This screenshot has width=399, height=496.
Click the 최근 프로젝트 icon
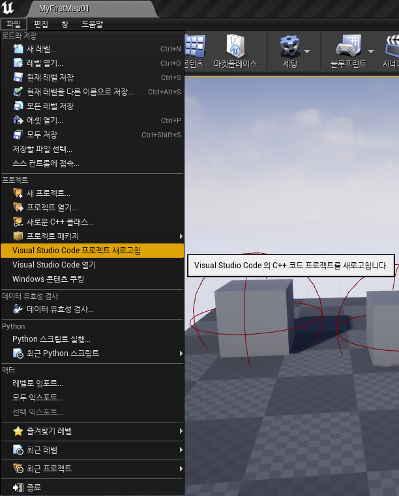point(18,468)
